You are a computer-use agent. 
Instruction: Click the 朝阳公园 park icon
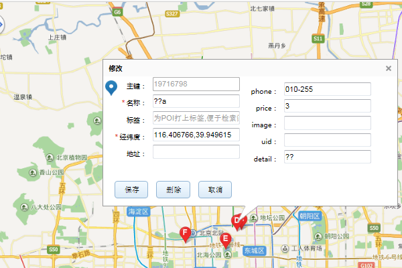tap(318, 237)
